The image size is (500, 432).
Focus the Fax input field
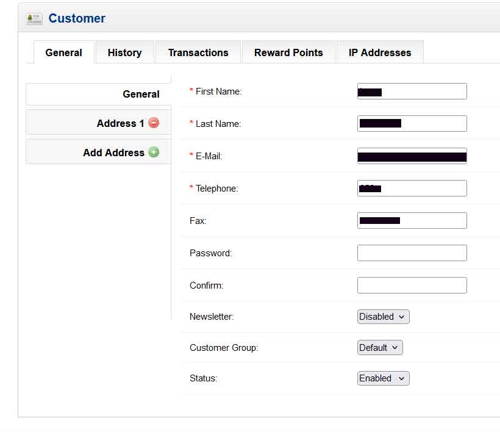[412, 220]
